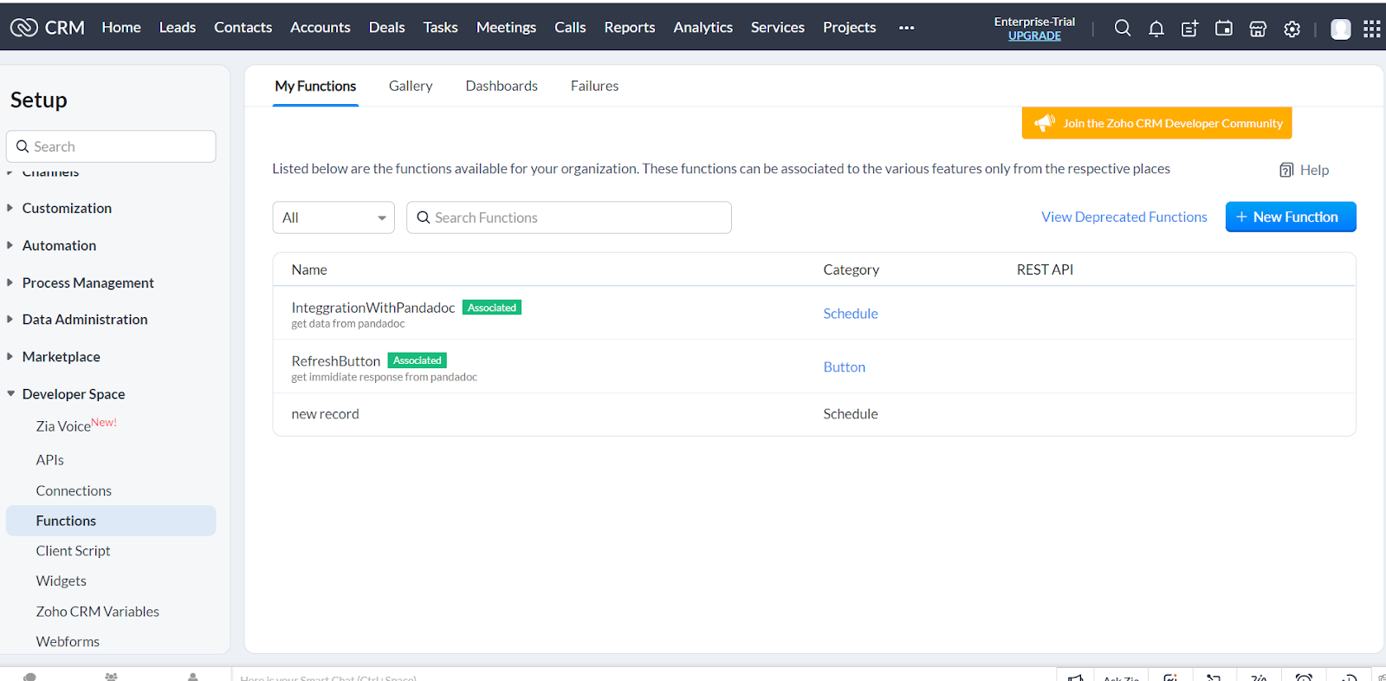Open the notifications bell
Viewport: 1386px width, 681px height.
pos(1156,29)
